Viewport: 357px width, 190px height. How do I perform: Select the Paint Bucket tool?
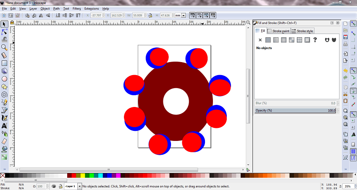[x=4, y=149]
